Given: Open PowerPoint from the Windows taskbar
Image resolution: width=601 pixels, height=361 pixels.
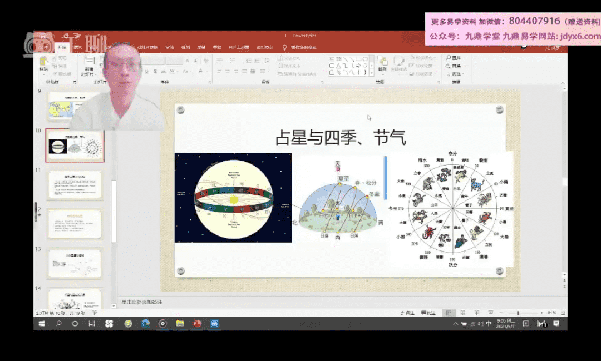Looking at the screenshot, I should pos(197,324).
